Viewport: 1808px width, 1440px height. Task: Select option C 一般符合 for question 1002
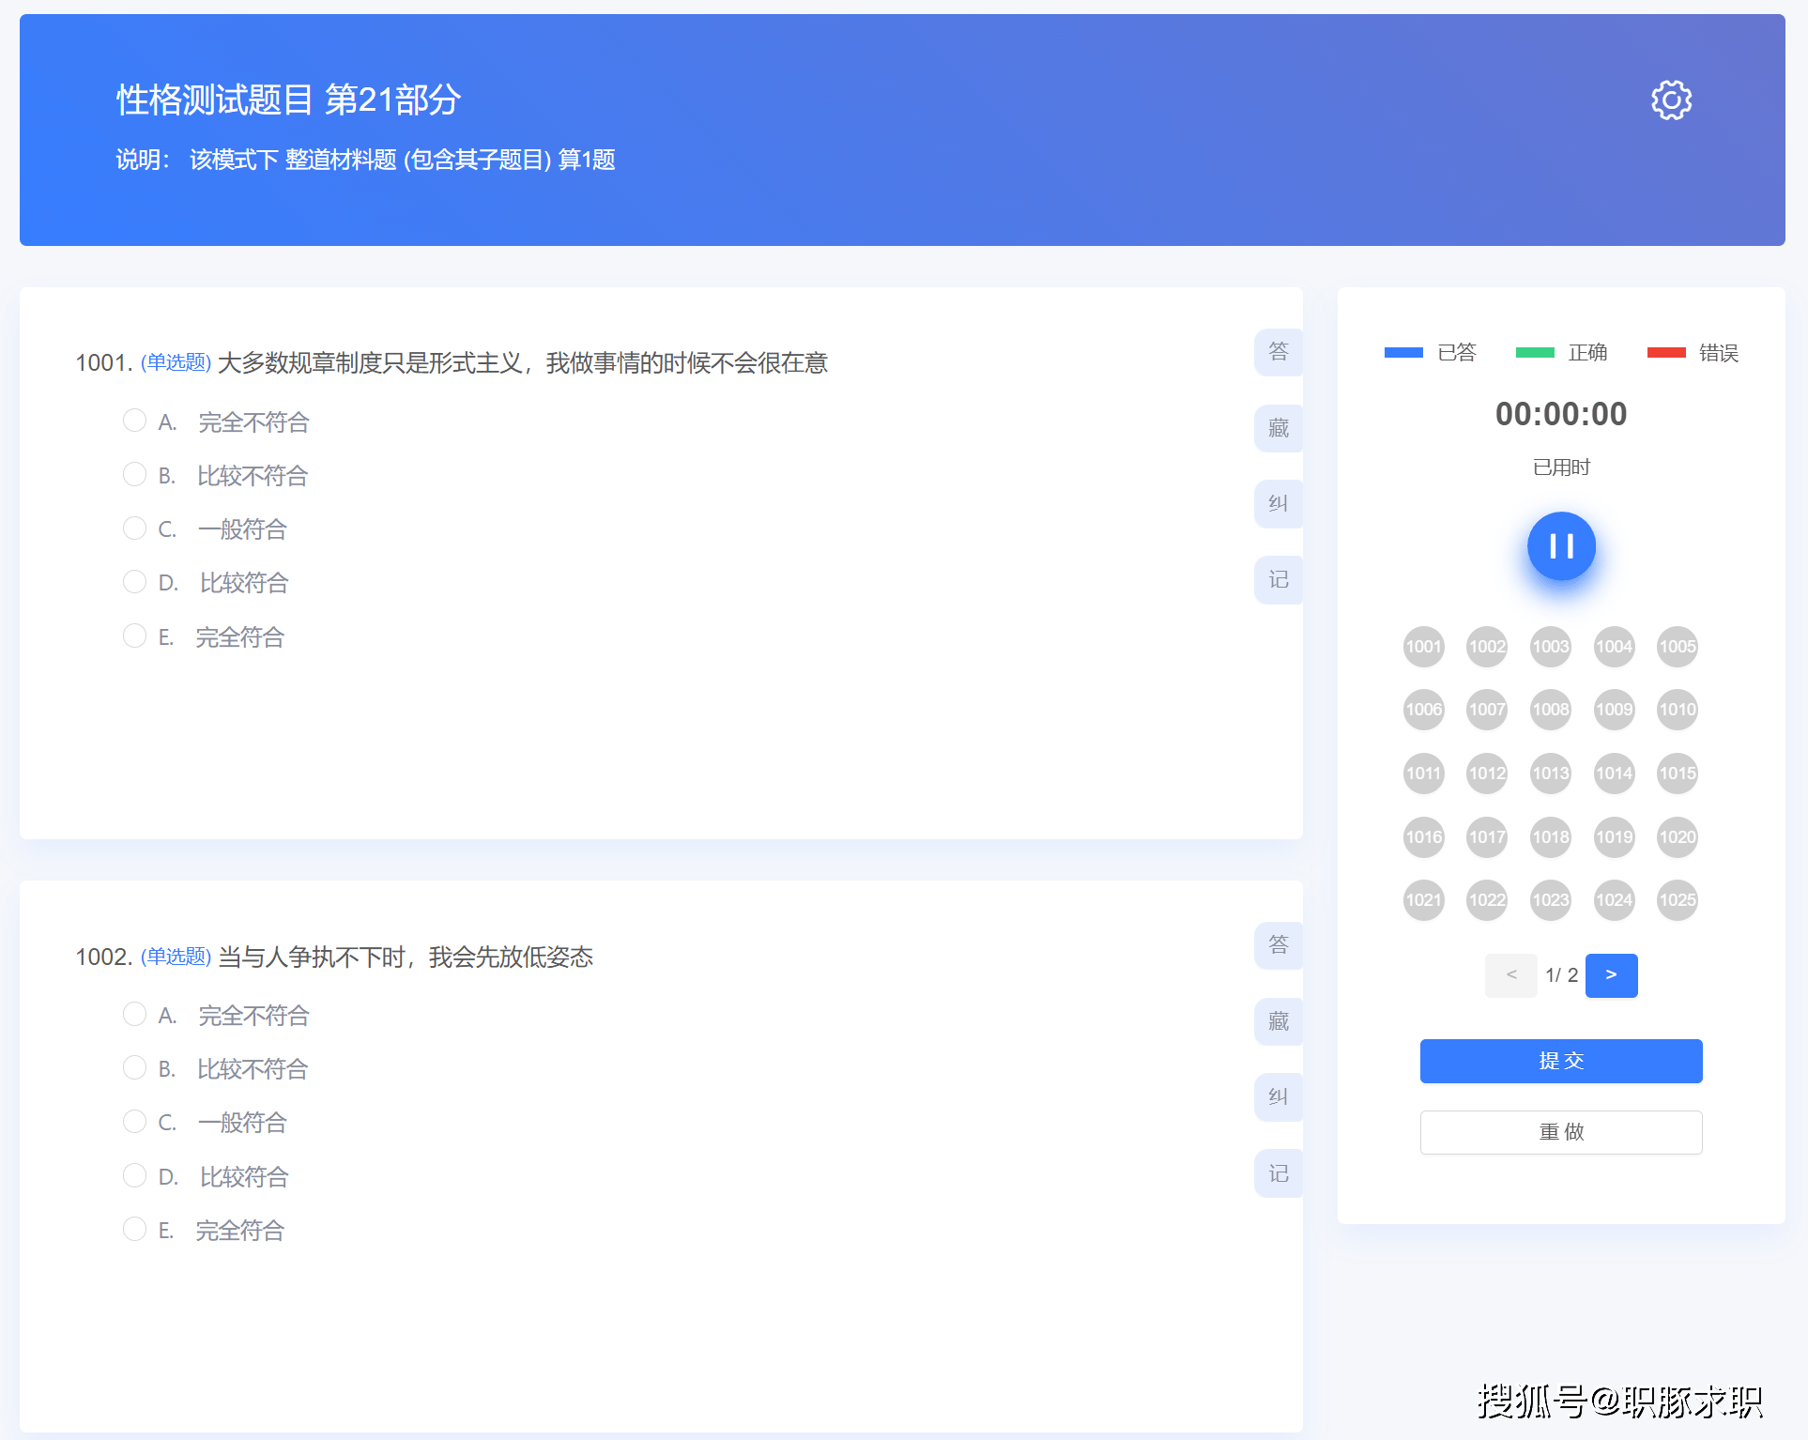(x=135, y=1122)
